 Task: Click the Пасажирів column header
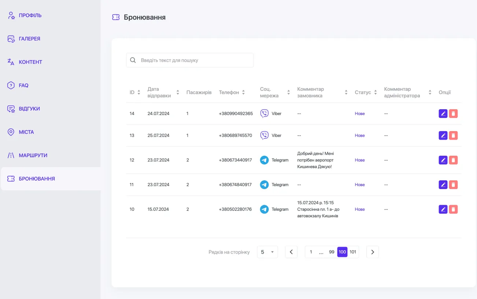point(199,92)
